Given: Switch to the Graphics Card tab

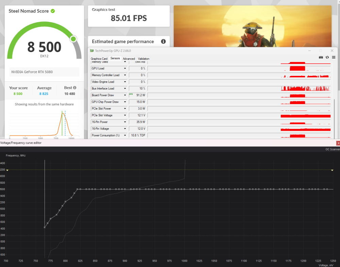Looking at the screenshot, I should tap(99, 59).
